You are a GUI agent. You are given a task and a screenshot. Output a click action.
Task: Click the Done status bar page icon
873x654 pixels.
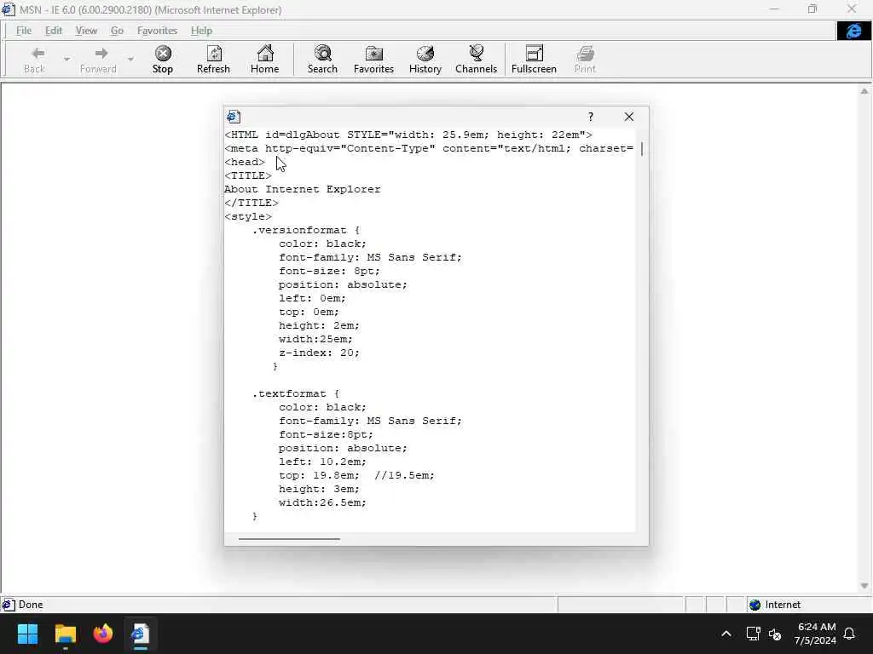click(x=9, y=605)
